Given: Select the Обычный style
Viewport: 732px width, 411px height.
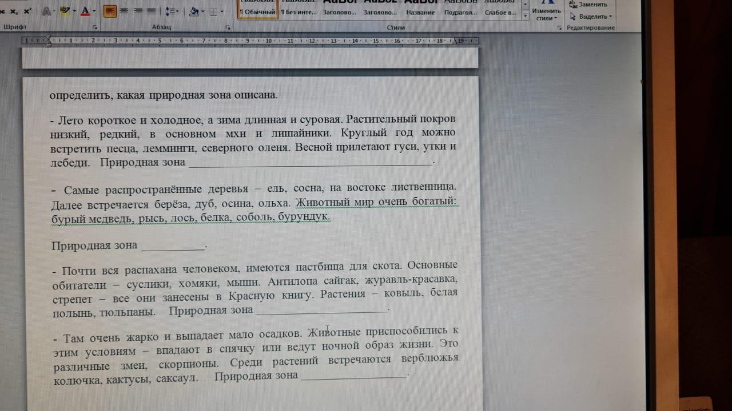Looking at the screenshot, I should 258,9.
